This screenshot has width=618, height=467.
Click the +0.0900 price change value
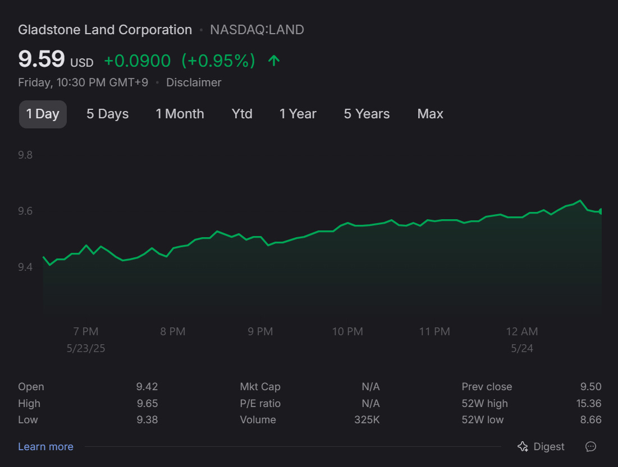137,61
